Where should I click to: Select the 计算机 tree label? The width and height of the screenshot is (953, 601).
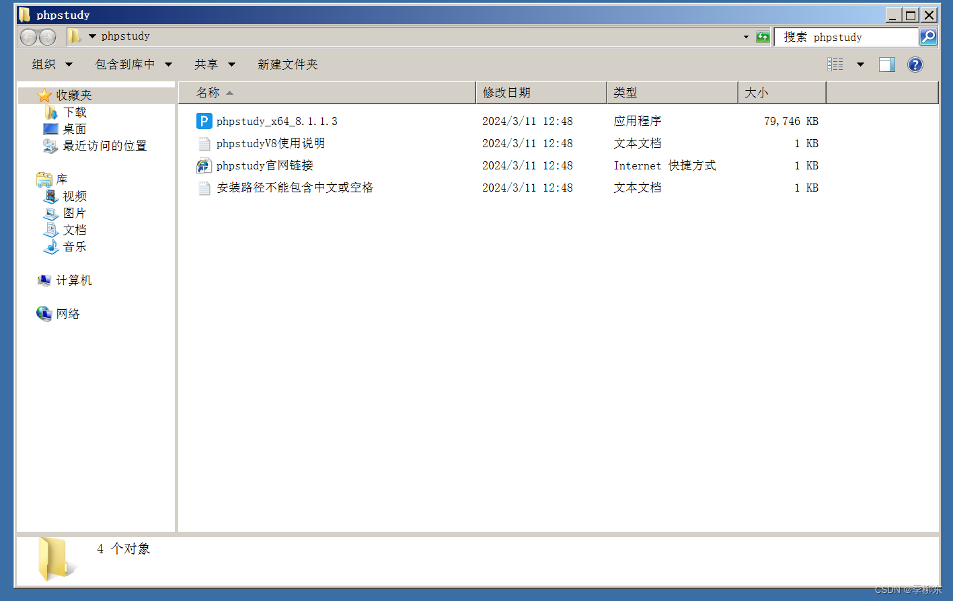(74, 280)
